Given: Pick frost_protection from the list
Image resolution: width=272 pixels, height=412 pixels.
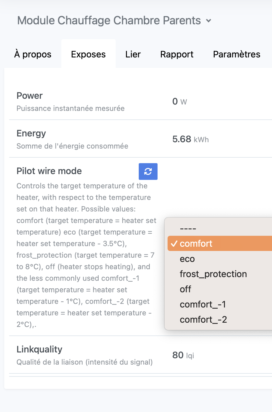Looking at the screenshot, I should tap(213, 274).
